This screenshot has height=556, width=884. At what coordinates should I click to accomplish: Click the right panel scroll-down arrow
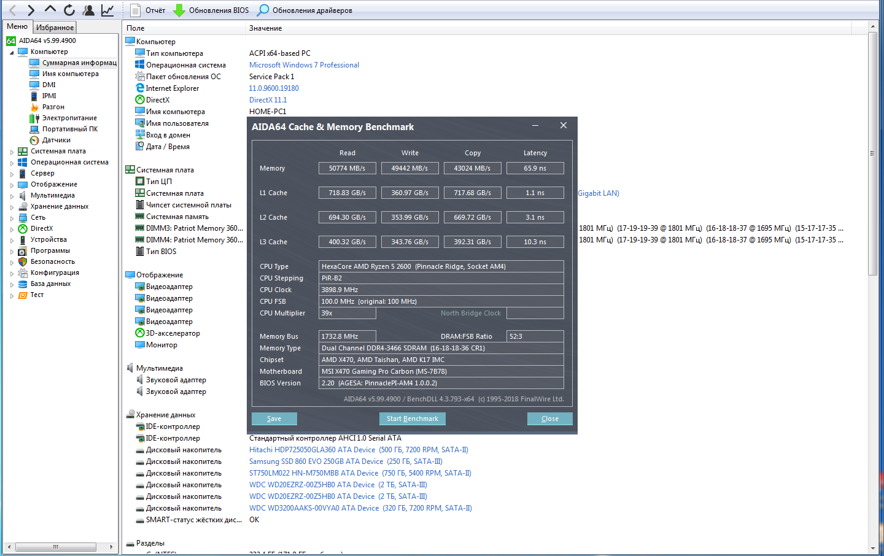coord(873,549)
